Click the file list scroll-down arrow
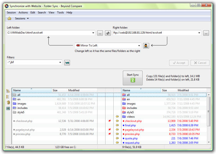The width and height of the screenshot is (216, 154). tap(209, 142)
